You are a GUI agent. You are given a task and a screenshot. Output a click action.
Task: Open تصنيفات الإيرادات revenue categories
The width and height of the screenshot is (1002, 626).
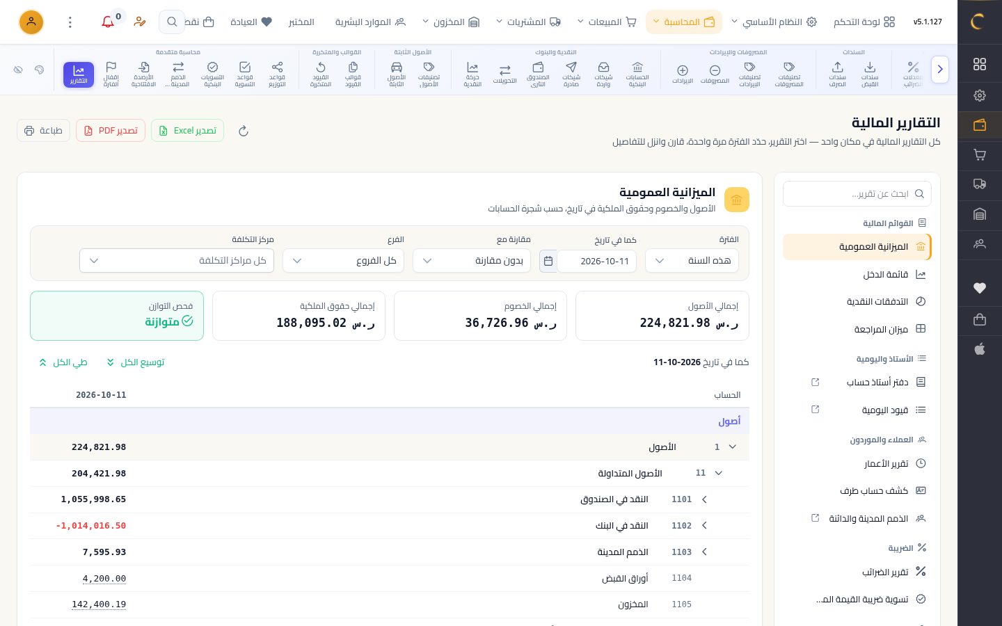(x=749, y=74)
